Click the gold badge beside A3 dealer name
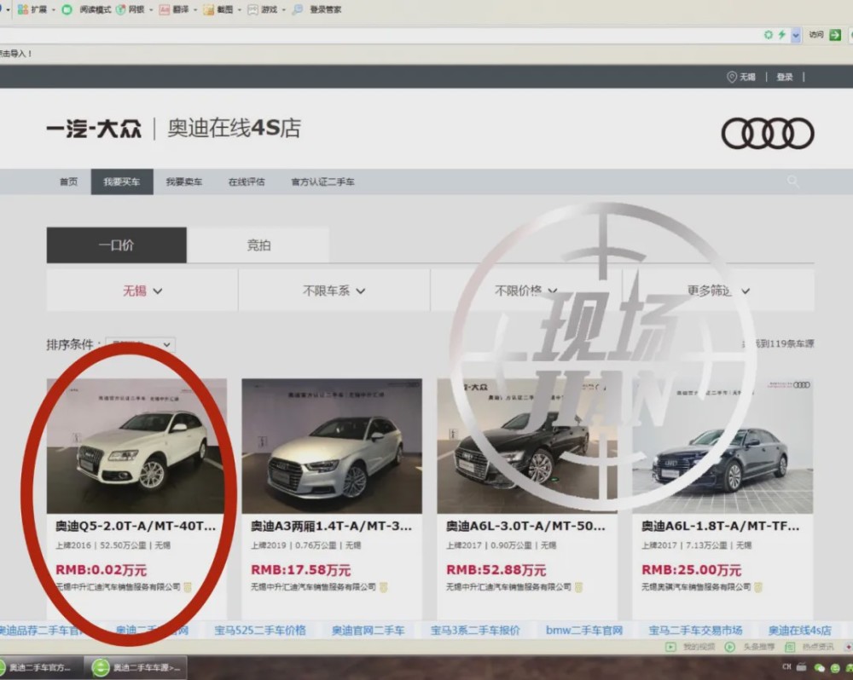Screen dimensions: 853x680 [384, 587]
